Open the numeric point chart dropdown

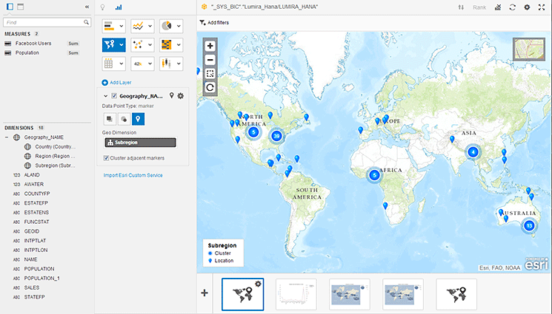150,64
